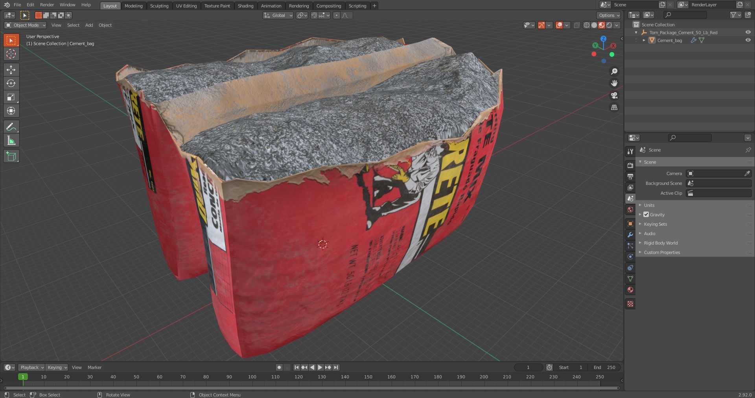Open the Object Mode dropdown
This screenshot has height=398, width=755.
[25, 25]
